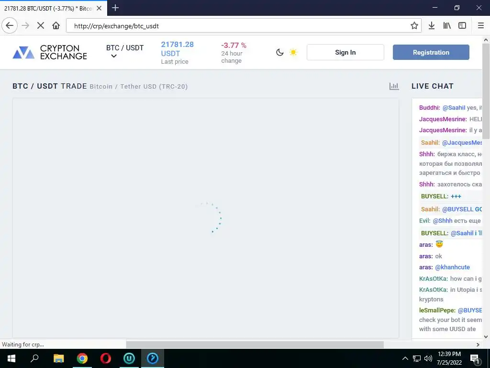490x368 pixels.
Task: Click the Sign In button
Action: [x=345, y=52]
